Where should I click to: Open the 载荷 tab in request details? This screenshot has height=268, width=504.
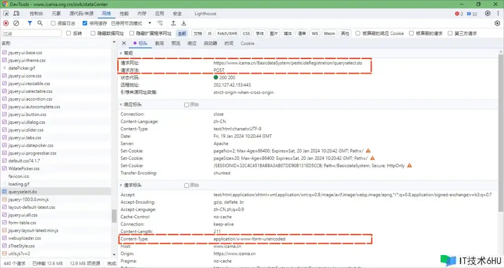[159, 43]
